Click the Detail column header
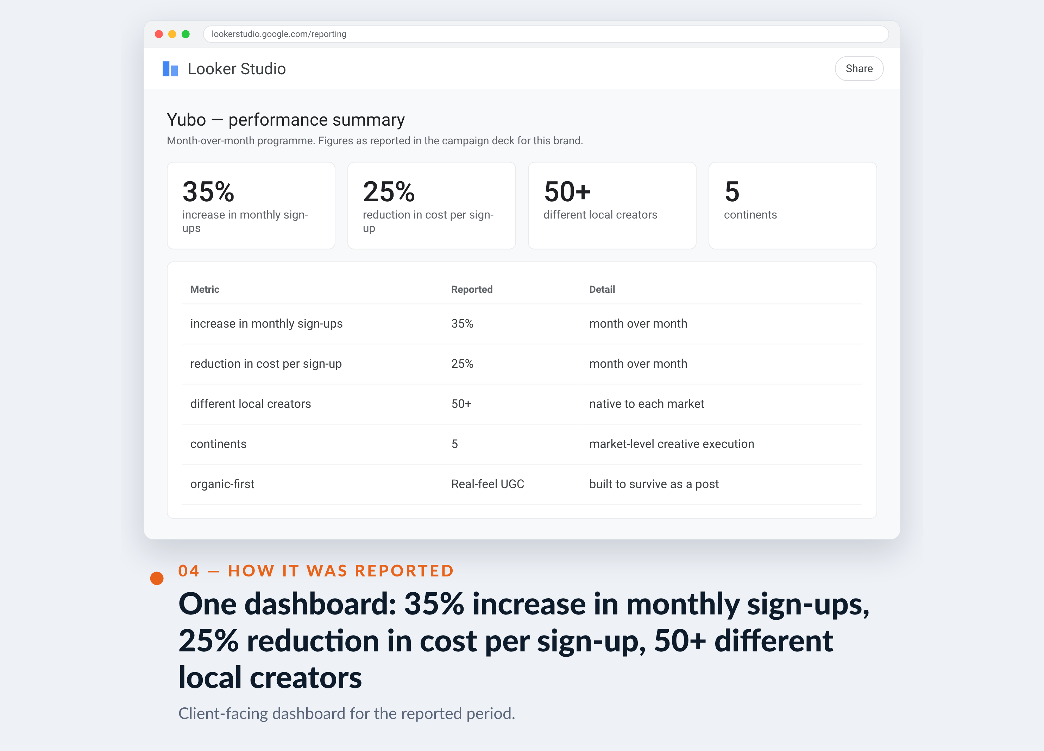 pos(602,289)
